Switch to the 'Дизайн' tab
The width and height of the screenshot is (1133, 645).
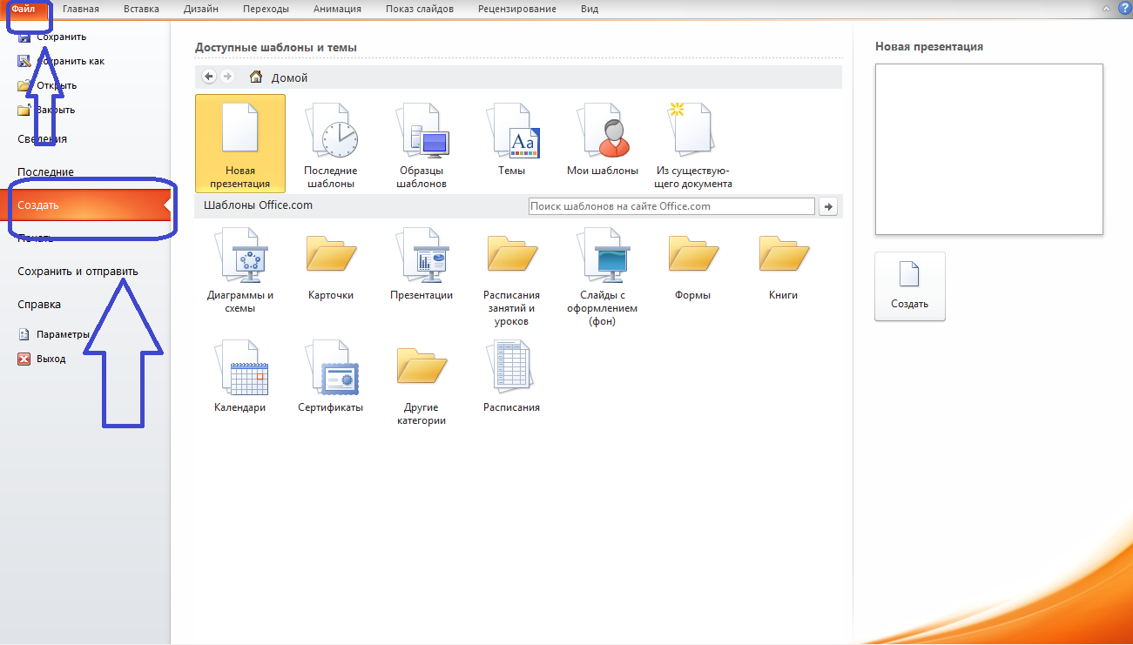click(x=201, y=9)
